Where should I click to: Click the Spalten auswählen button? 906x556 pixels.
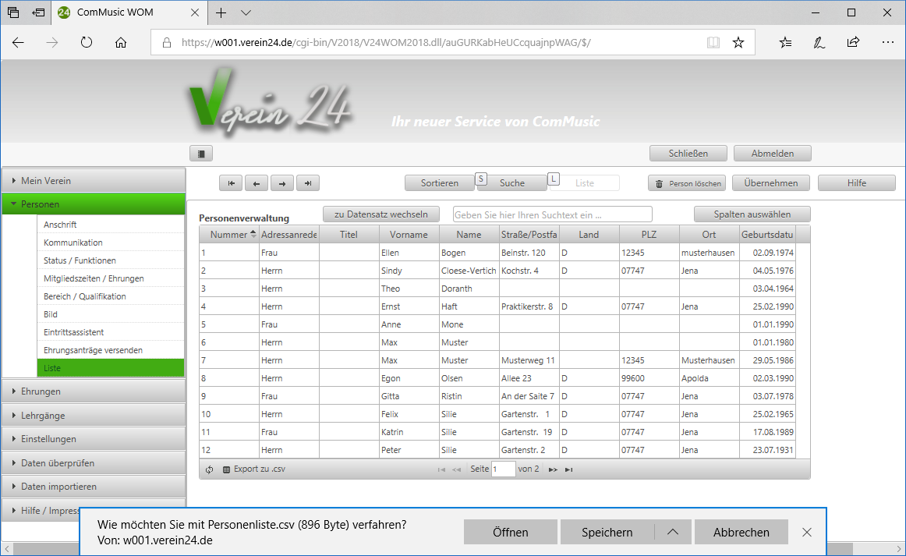coord(752,214)
